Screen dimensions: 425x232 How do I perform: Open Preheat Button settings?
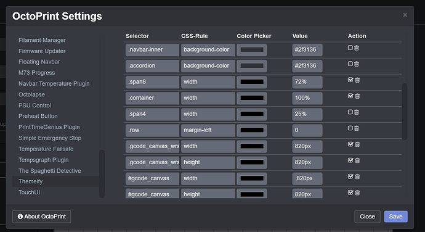[x=38, y=116]
